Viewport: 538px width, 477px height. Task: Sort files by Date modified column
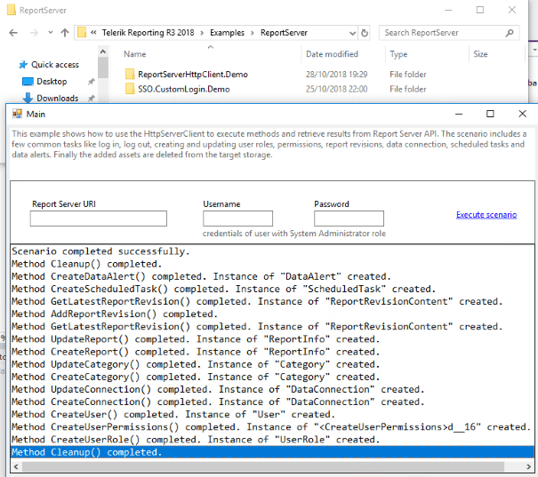(x=332, y=54)
